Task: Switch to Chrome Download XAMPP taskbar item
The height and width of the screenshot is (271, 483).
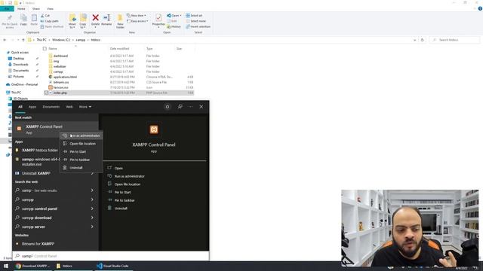Action: tap(32, 266)
